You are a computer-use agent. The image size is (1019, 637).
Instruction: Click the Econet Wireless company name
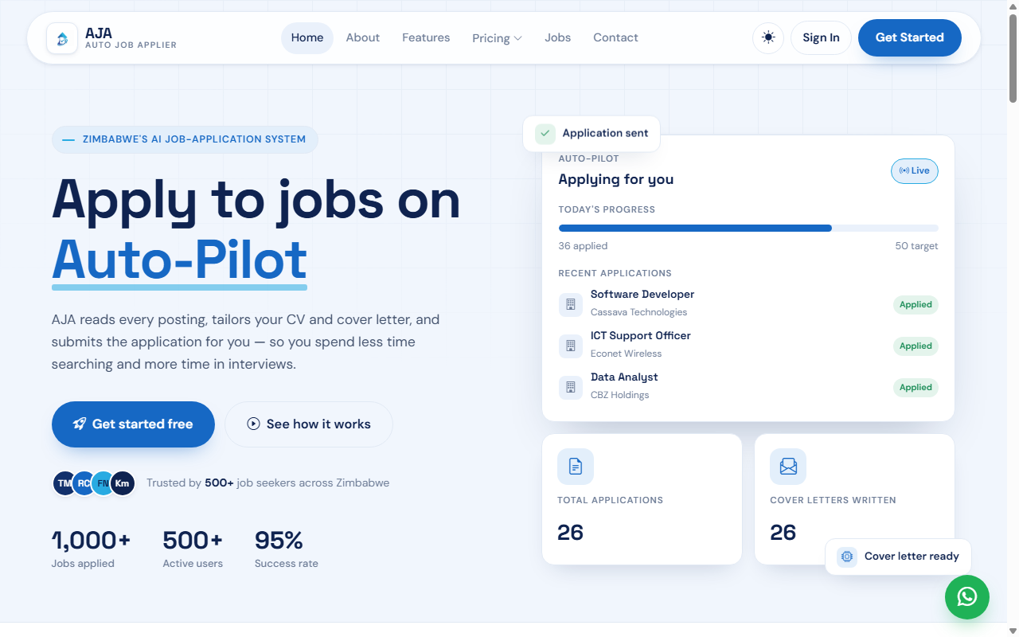627,354
